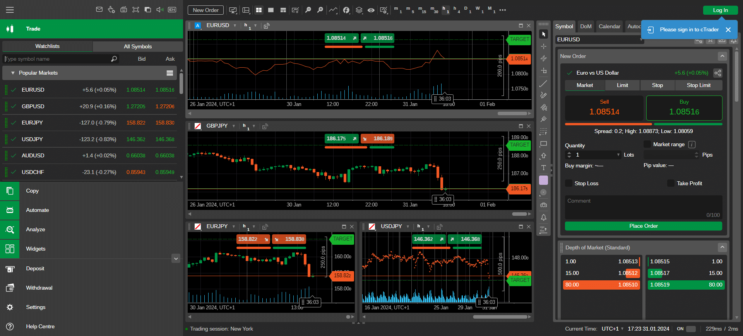This screenshot has height=336, width=743.
Task: Select the multi-chart grid layout icon
Action: [259, 10]
